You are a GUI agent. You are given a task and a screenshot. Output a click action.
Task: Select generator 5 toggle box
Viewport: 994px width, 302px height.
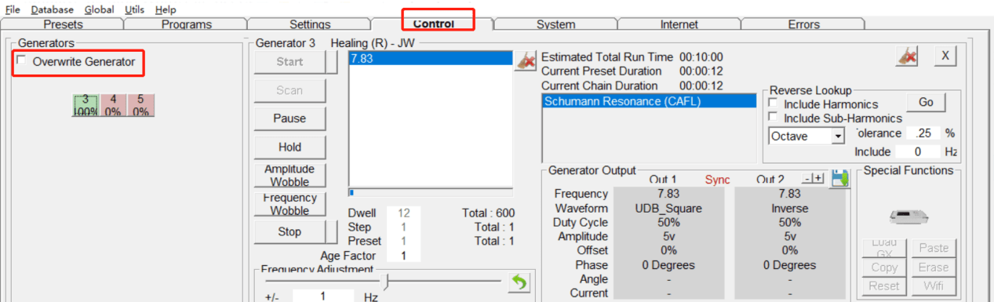tap(140, 105)
